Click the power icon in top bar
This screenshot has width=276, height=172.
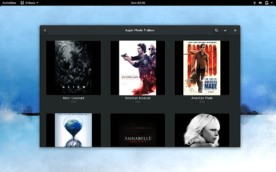pyautogui.click(x=267, y=3)
